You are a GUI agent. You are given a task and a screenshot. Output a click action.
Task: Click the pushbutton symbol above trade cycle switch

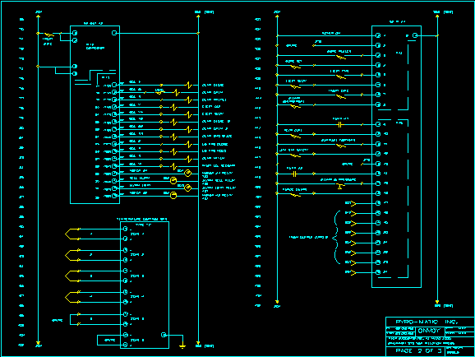click(x=340, y=186)
